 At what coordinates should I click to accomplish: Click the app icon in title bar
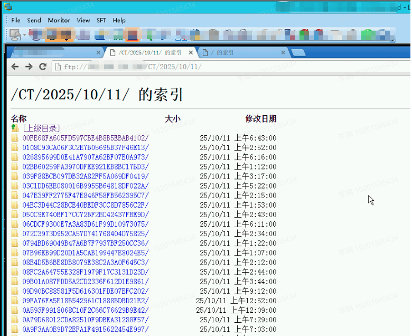pyautogui.click(x=8, y=7)
